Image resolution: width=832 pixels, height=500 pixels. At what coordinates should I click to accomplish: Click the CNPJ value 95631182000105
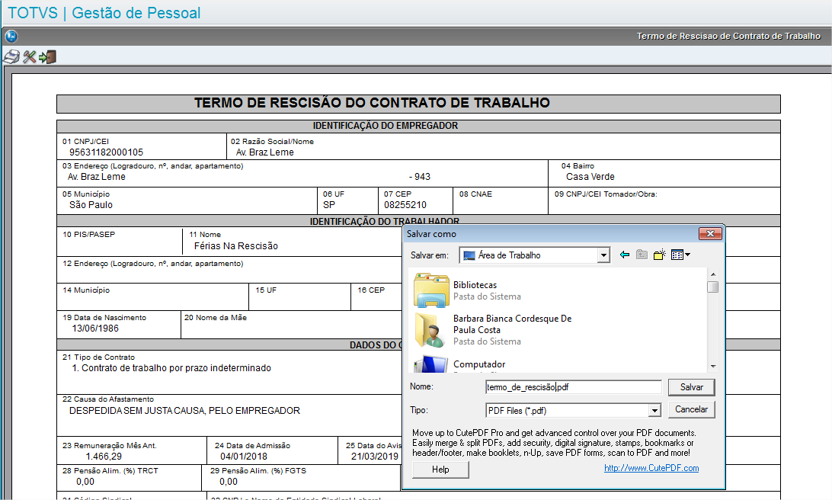click(x=106, y=152)
